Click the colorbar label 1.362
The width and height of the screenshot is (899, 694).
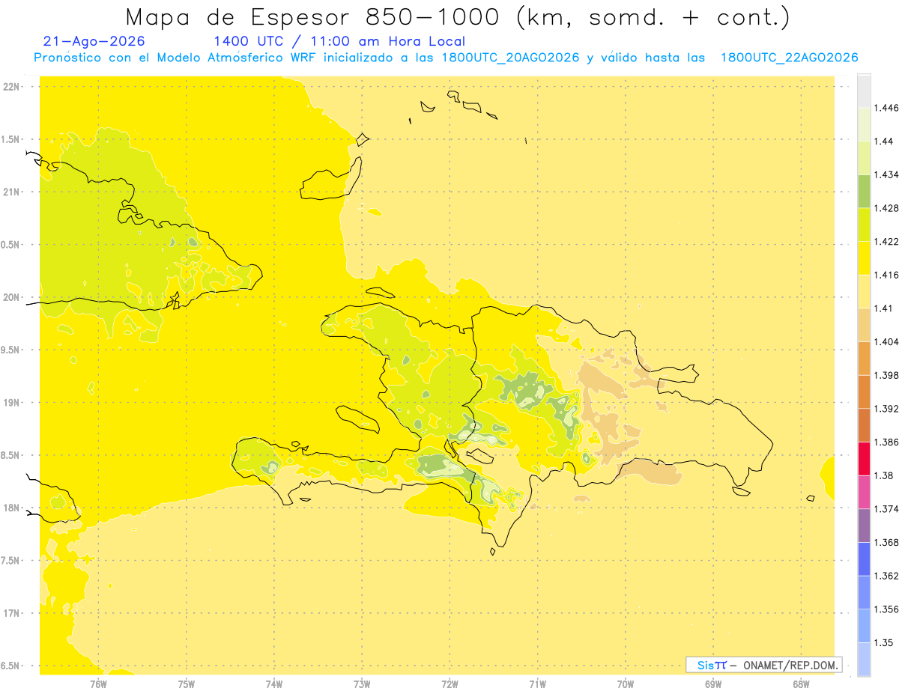click(888, 576)
